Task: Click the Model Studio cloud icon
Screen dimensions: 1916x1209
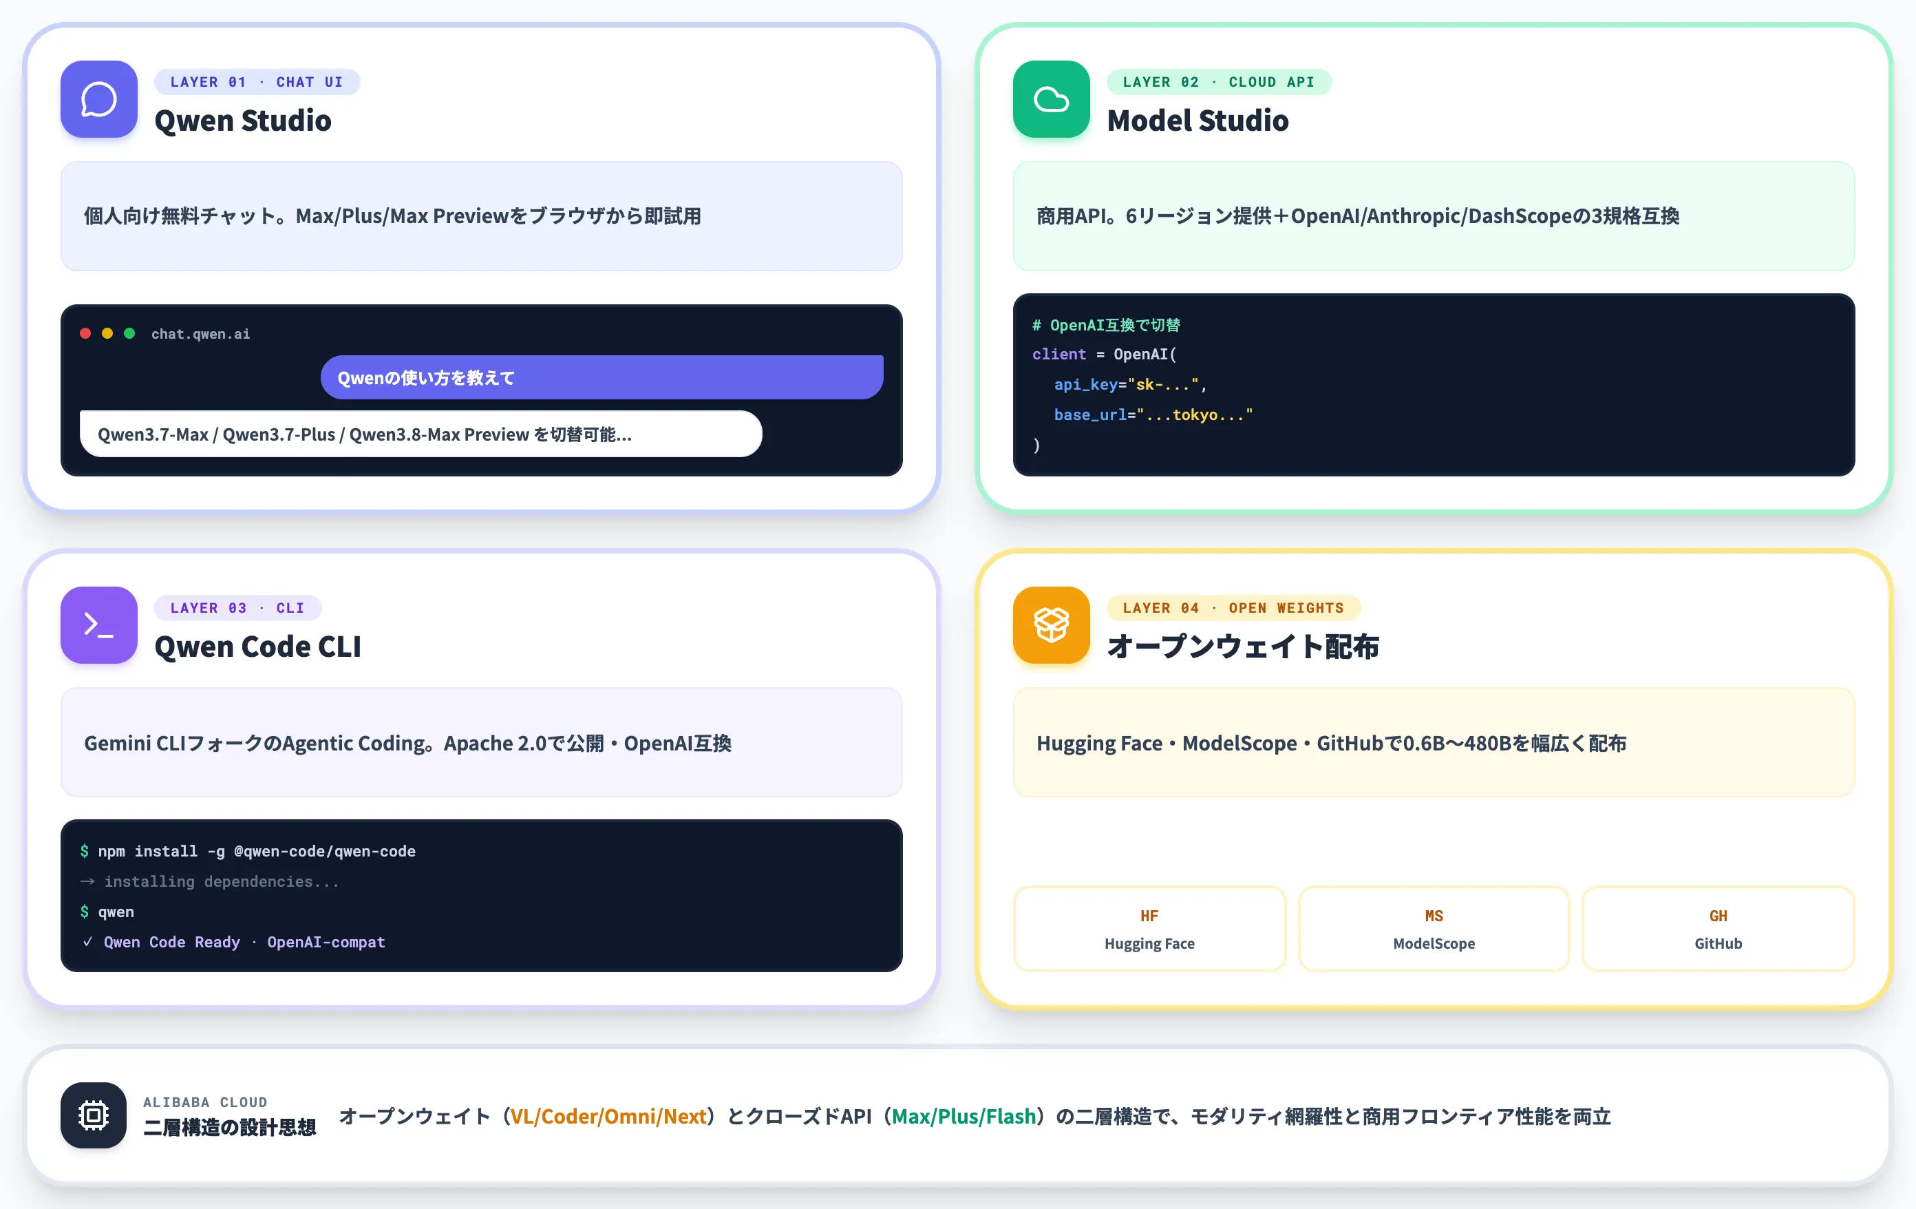Action: tap(1051, 100)
